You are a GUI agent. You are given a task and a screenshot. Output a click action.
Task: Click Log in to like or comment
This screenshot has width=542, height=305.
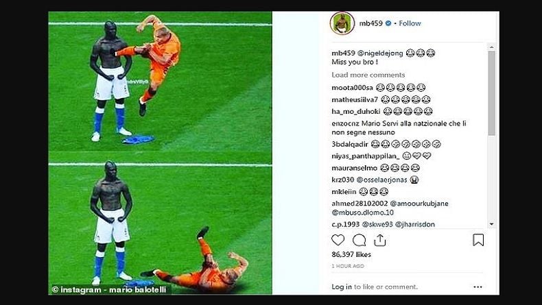tap(342, 286)
